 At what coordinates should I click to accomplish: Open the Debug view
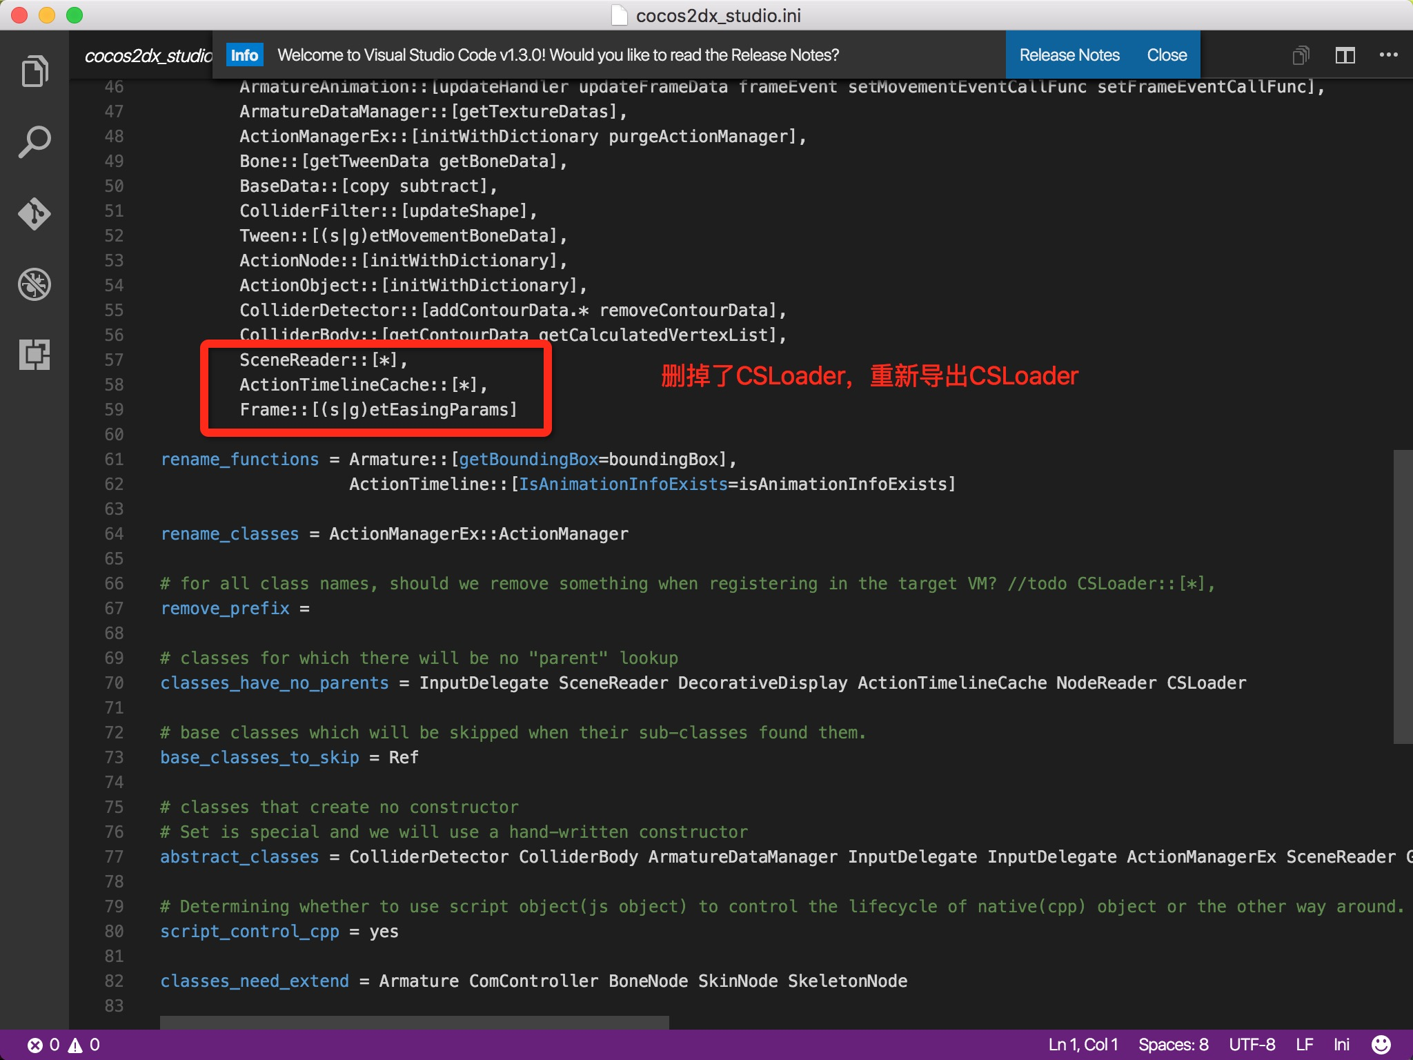coord(34,284)
